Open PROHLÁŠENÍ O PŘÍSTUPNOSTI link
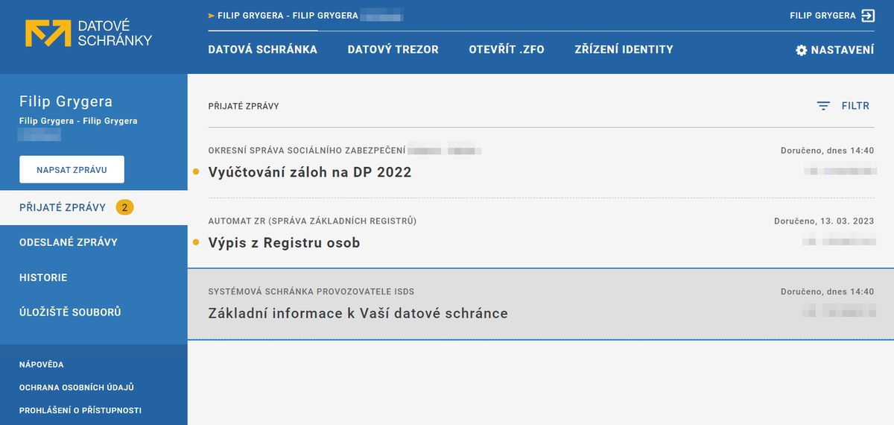 tap(80, 410)
